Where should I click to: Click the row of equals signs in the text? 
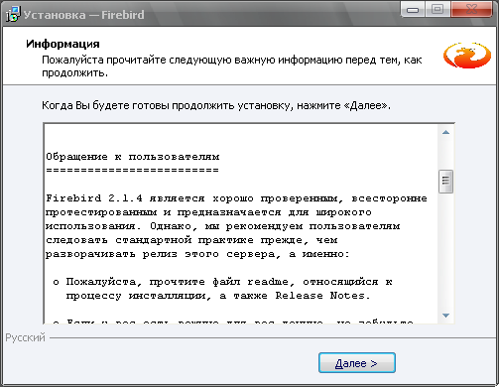[x=132, y=171]
